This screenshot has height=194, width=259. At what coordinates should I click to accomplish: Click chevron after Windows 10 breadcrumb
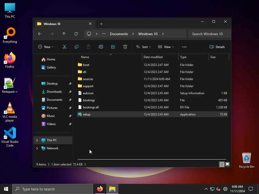pyautogui.click(x=163, y=34)
